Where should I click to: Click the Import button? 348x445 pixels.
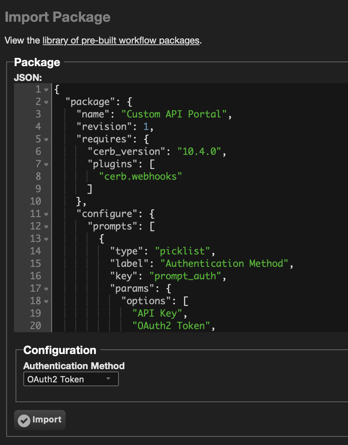40,420
